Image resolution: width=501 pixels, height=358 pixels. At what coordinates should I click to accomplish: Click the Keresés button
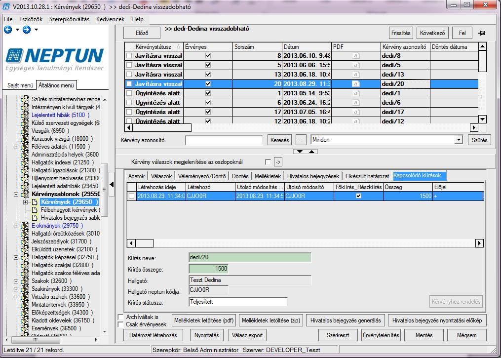279,140
